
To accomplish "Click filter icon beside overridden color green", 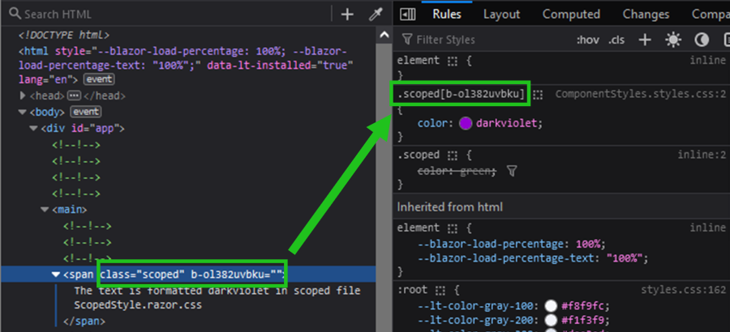I will (x=512, y=172).
